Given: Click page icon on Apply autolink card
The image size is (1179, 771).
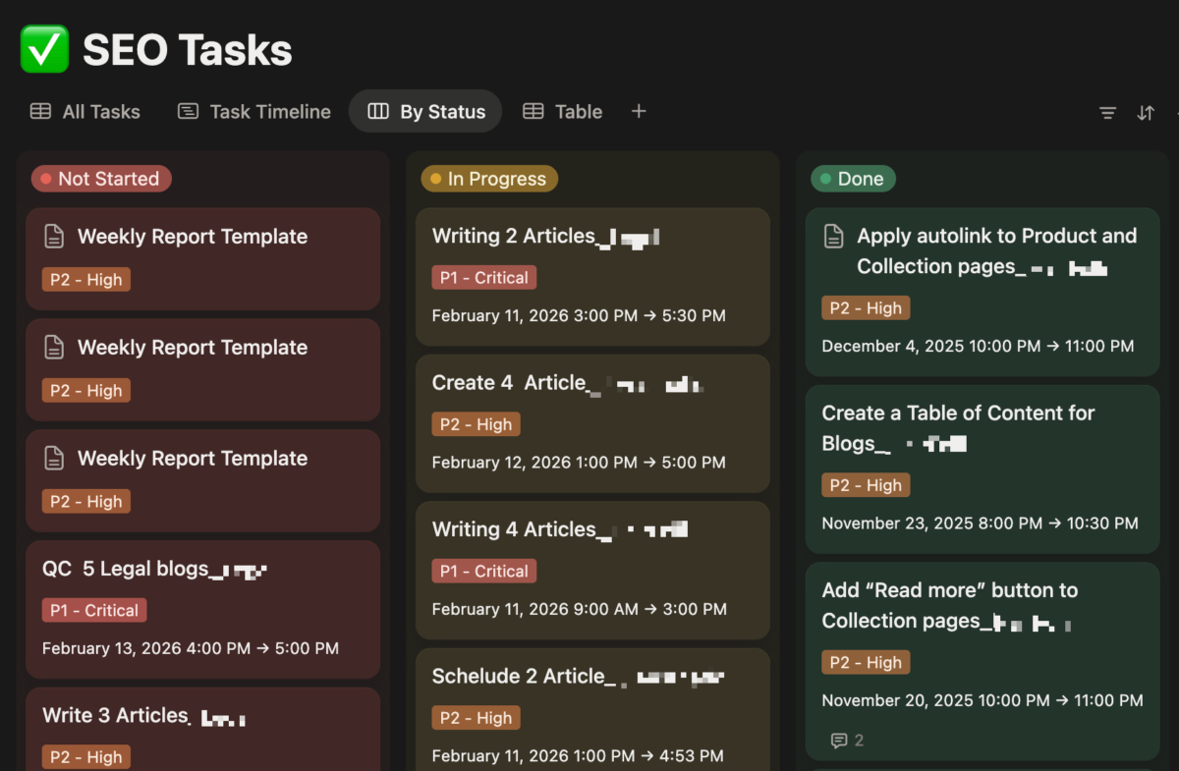Looking at the screenshot, I should (833, 236).
